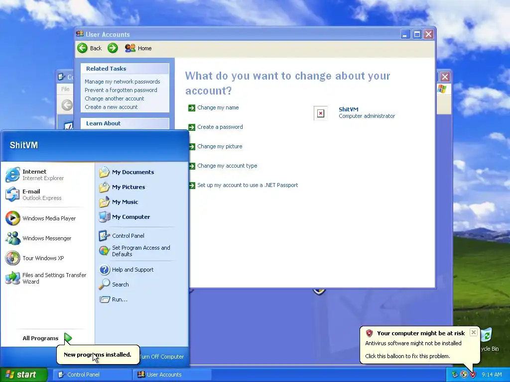Click the User Accounts title bar icon
This screenshot has width=510, height=382.
[80, 34]
